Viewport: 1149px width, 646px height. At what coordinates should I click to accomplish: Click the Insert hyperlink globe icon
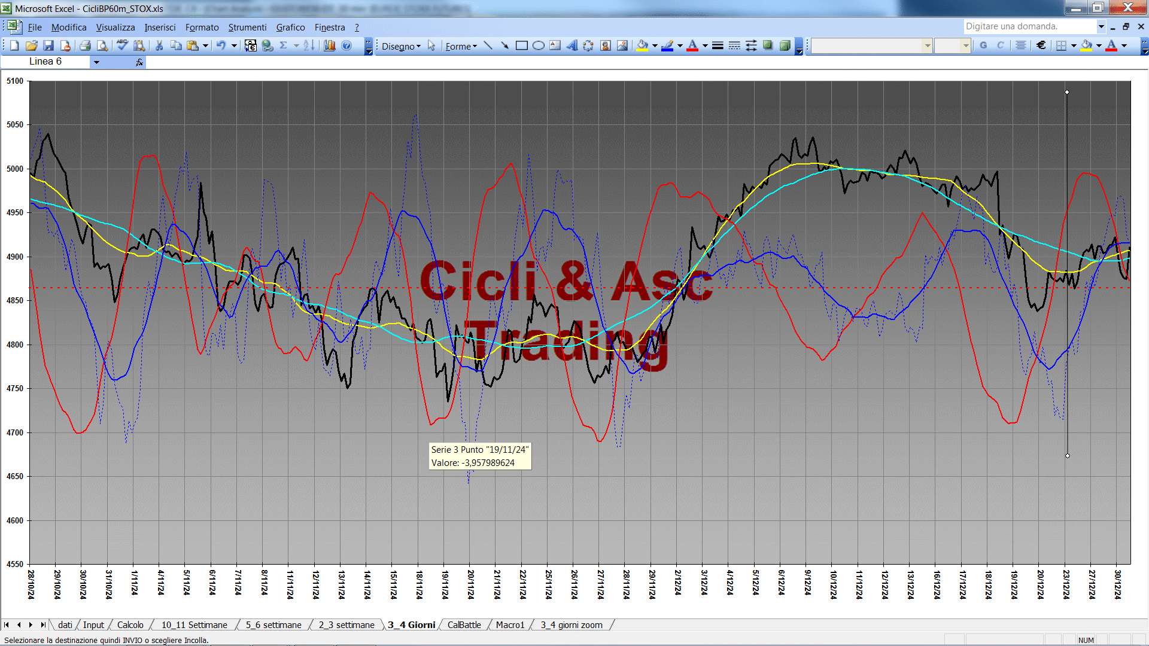click(x=268, y=45)
